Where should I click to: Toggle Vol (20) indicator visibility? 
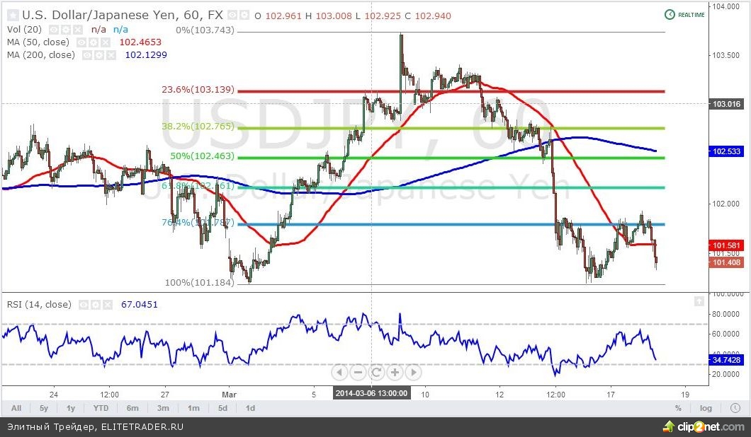tap(55, 30)
